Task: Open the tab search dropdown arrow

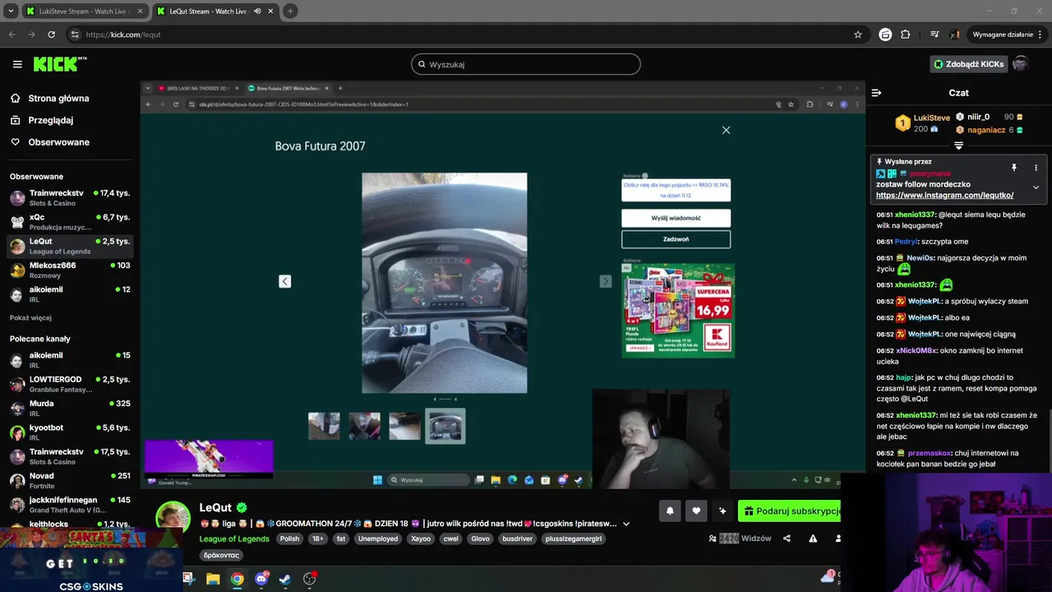Action: point(10,12)
